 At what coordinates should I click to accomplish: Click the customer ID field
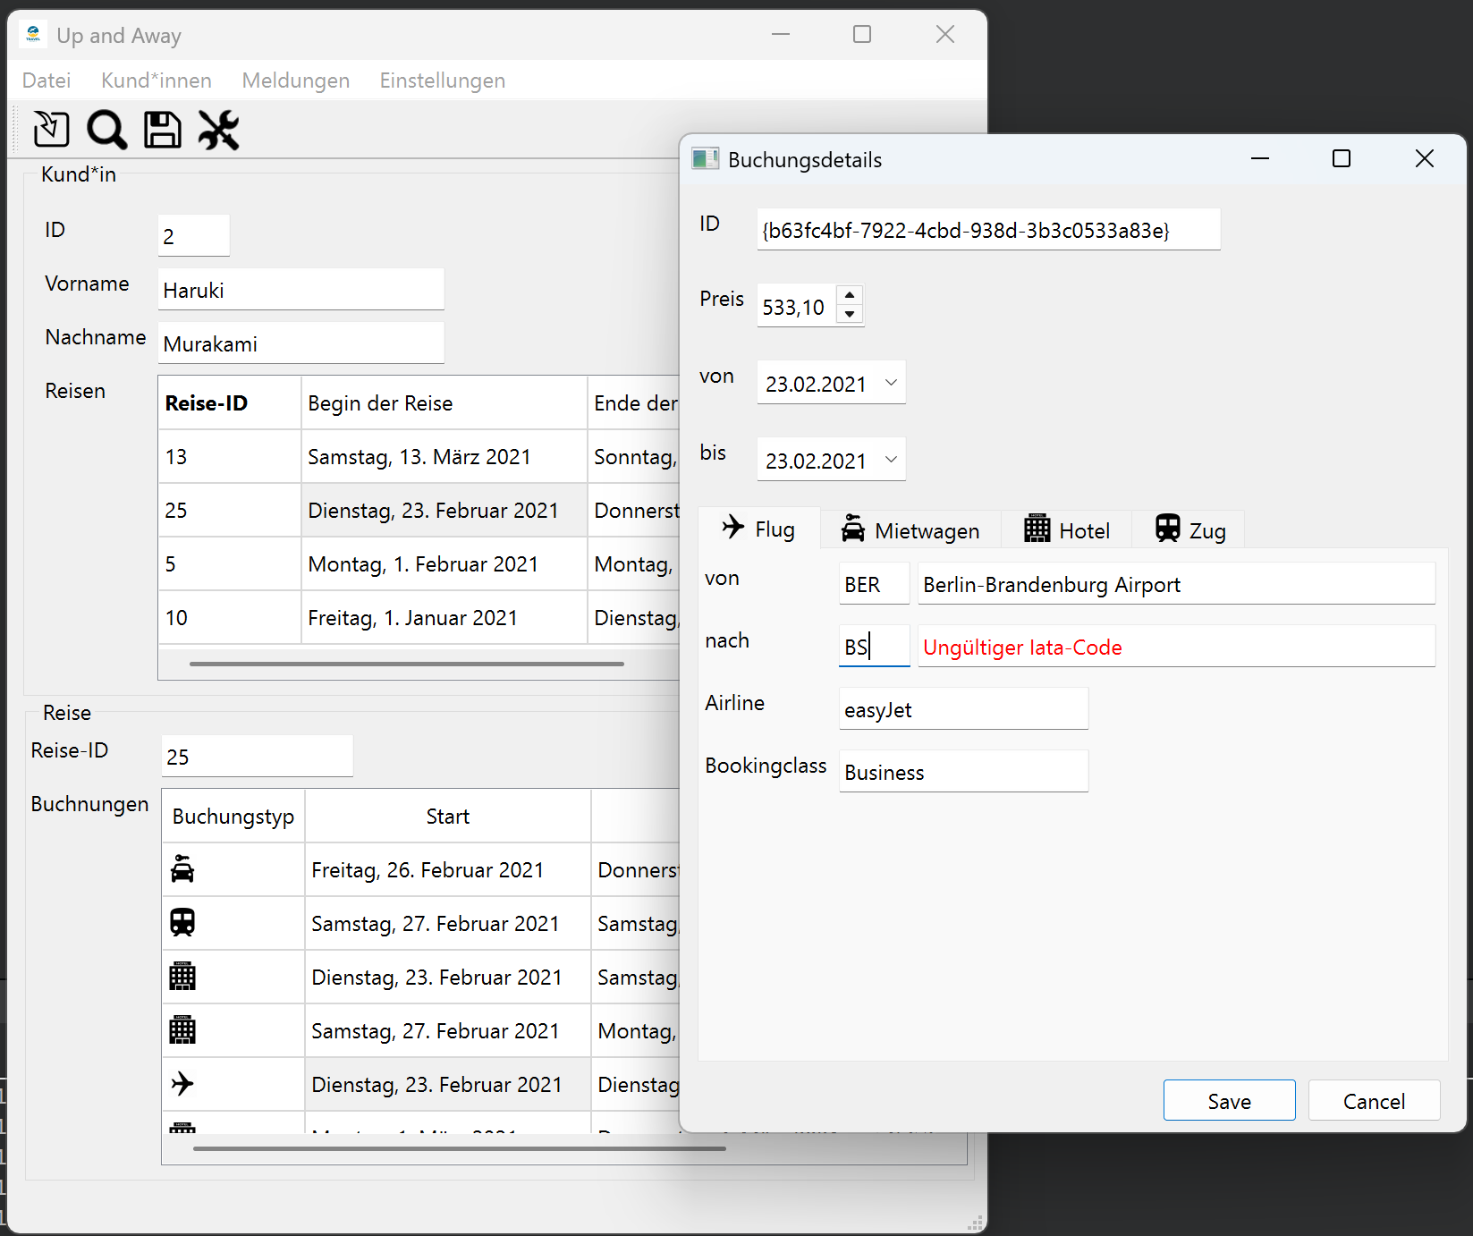pyautogui.click(x=193, y=235)
